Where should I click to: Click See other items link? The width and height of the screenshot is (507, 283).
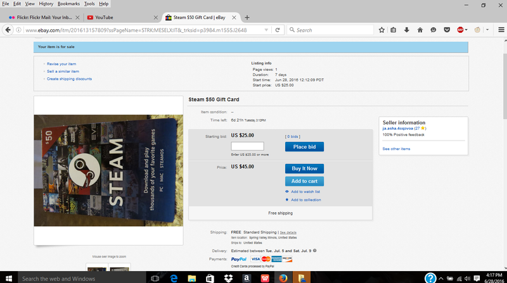pyautogui.click(x=396, y=149)
